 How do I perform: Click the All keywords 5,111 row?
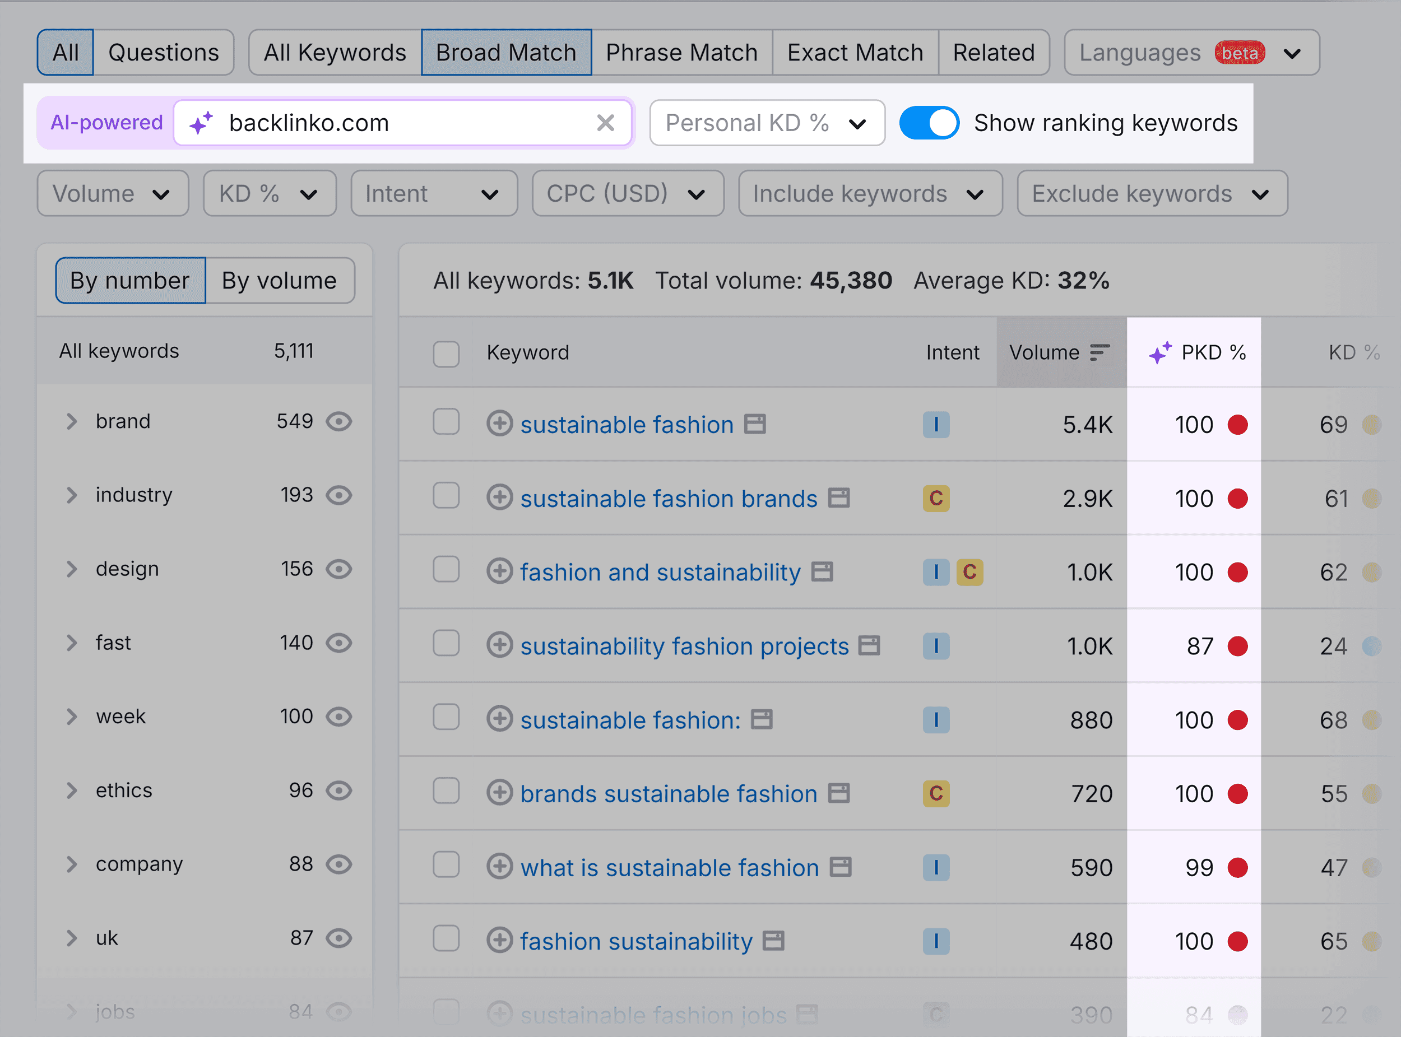[205, 351]
